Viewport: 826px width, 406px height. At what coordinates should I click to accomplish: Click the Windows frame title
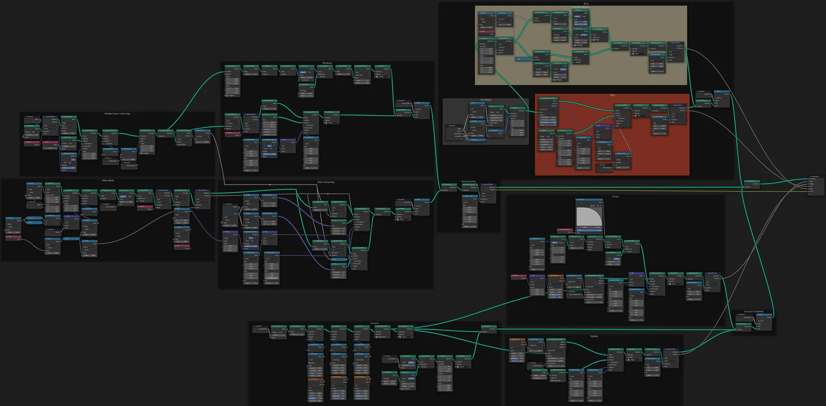click(327, 63)
